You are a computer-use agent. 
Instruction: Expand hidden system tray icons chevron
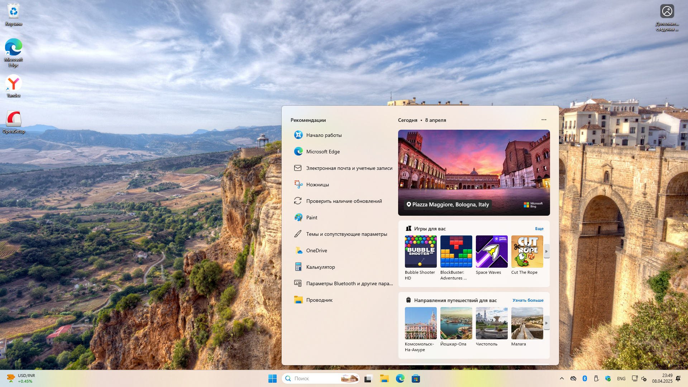click(562, 378)
